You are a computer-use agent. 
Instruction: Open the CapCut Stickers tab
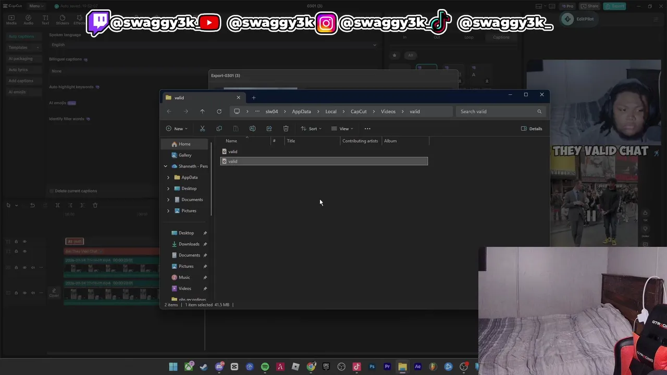tap(63, 20)
